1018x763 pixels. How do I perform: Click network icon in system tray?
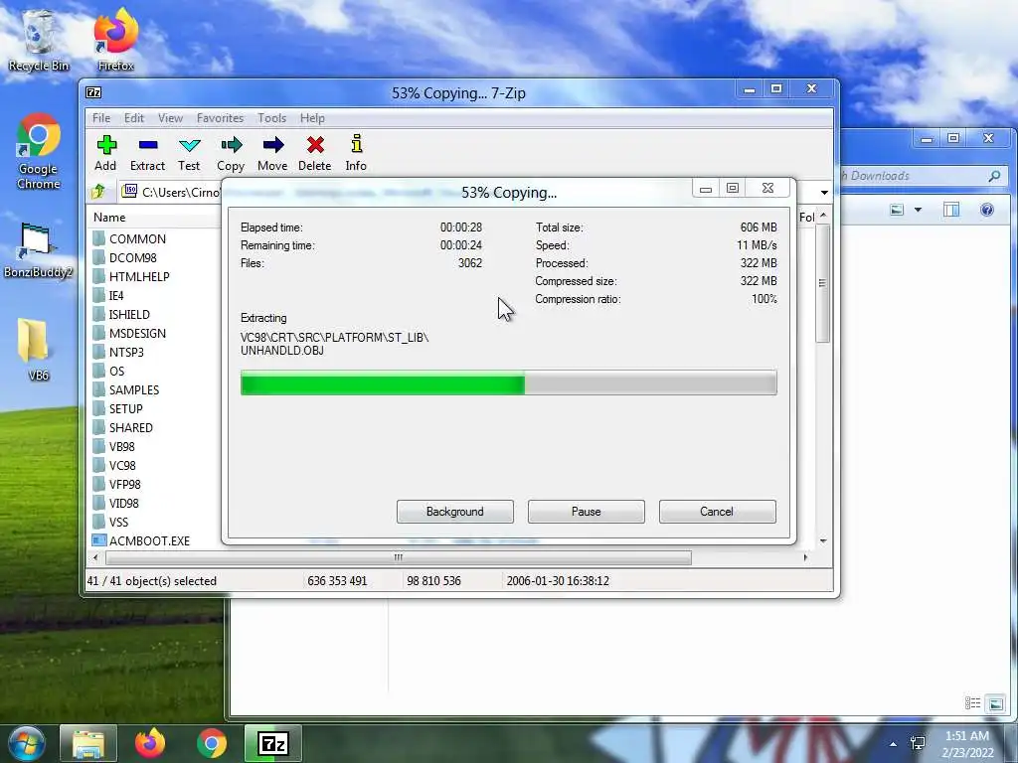tap(918, 743)
